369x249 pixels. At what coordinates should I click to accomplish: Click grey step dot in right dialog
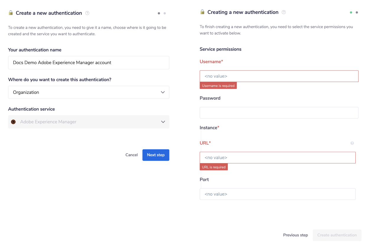coord(357,13)
